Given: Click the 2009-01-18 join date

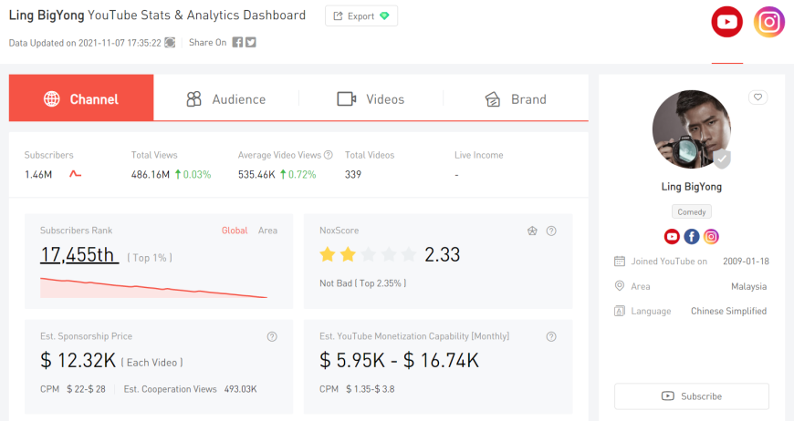Looking at the screenshot, I should pyautogui.click(x=746, y=262).
